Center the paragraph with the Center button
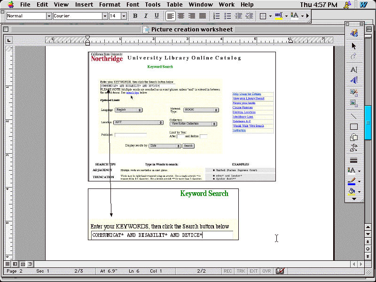The image size is (376, 282). [x=181, y=16]
